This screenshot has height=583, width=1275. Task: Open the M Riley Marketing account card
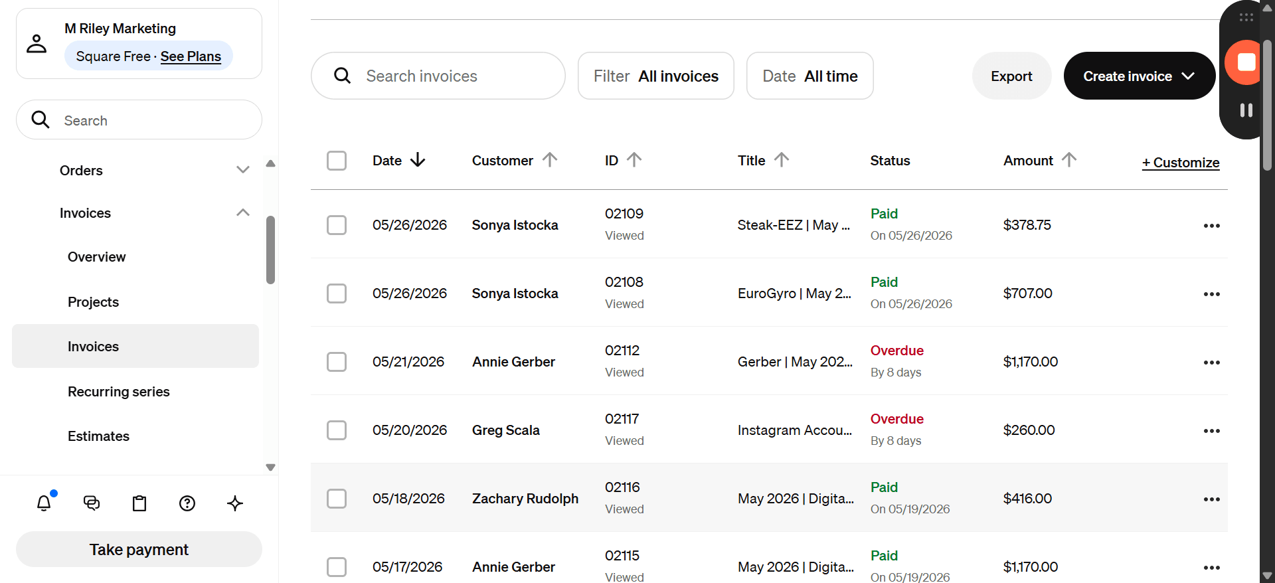tap(139, 43)
